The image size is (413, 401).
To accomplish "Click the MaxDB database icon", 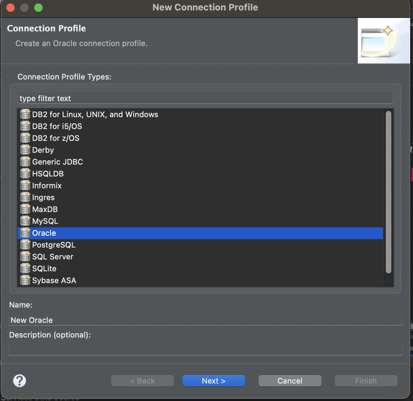I will (x=25, y=209).
